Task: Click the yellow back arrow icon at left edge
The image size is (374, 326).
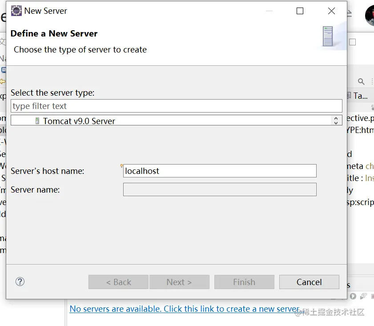Action: point(3,81)
